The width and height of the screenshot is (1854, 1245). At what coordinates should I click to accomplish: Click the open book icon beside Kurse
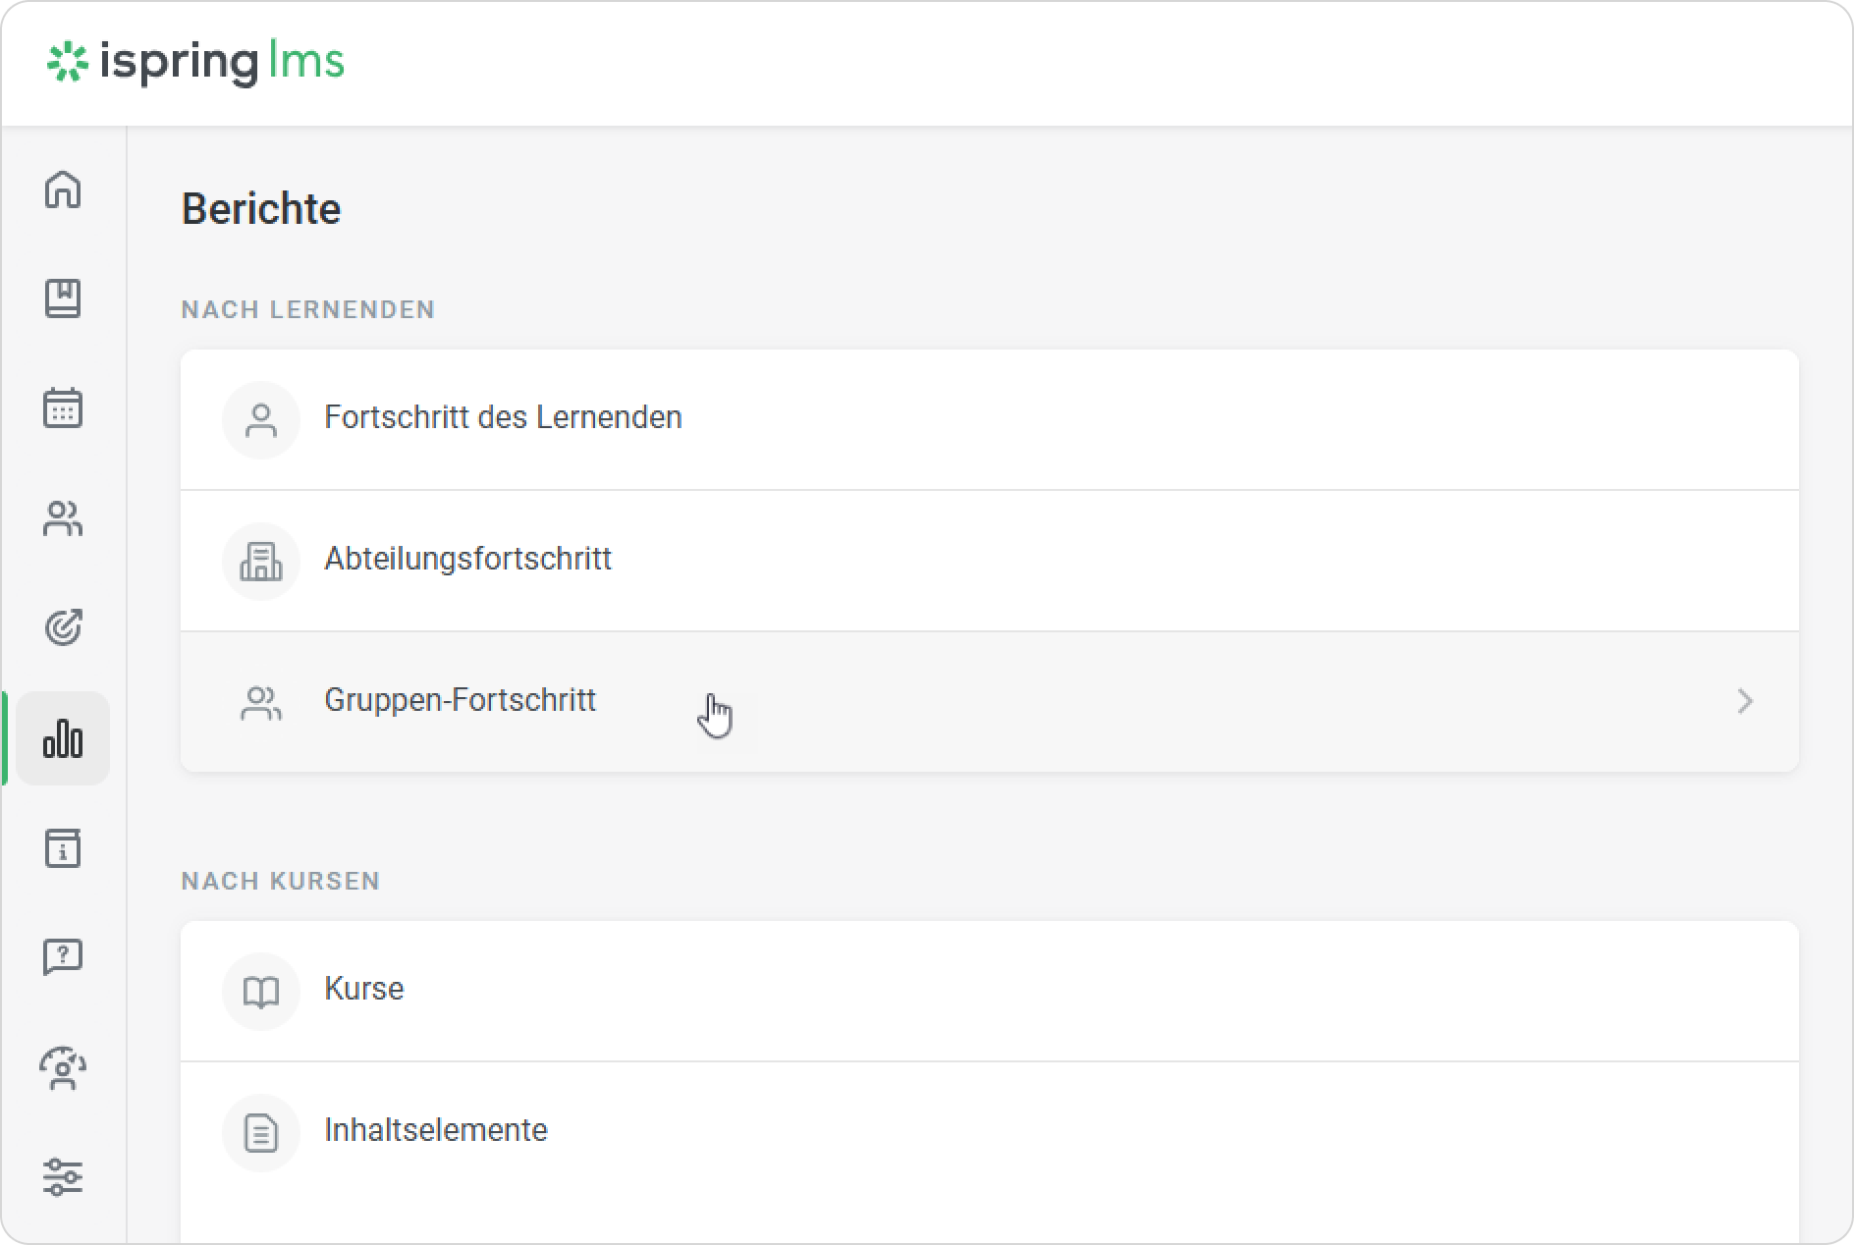click(x=260, y=992)
